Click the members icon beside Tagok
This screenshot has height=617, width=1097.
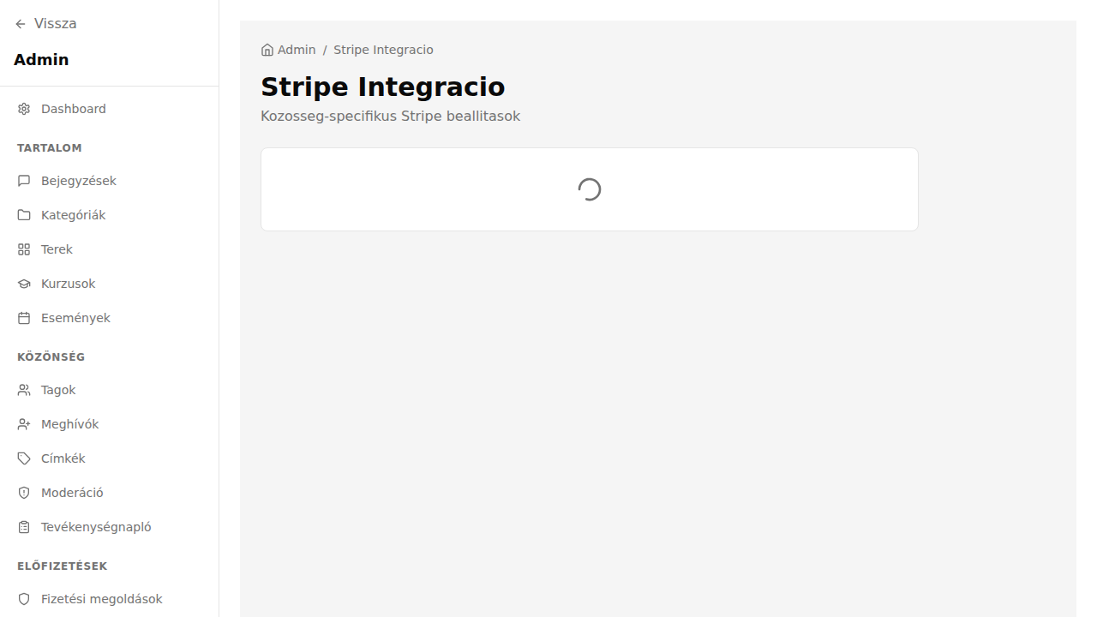(23, 389)
